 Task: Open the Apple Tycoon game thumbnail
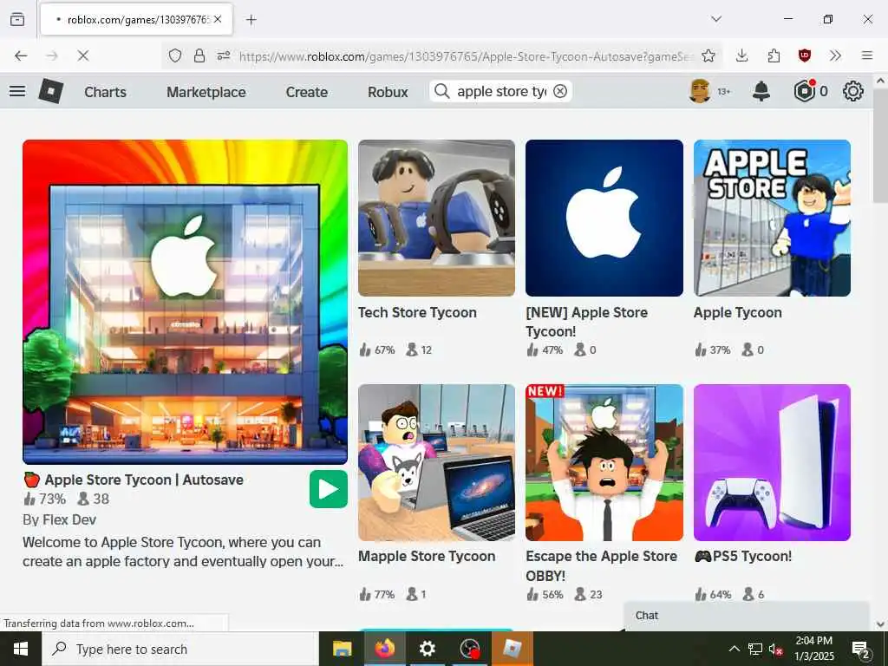click(772, 218)
